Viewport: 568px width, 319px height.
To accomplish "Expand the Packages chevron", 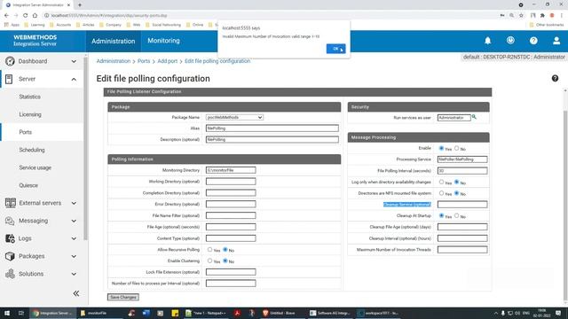I will coord(74,256).
